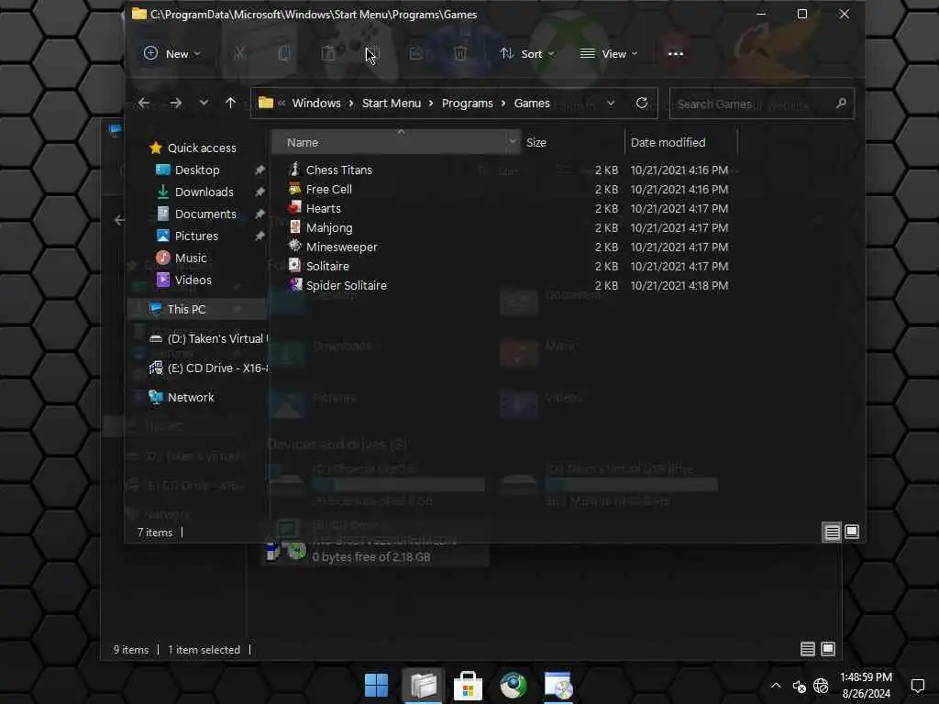Select Windows in the address breadcrumb
This screenshot has width=939, height=704.
(x=316, y=103)
